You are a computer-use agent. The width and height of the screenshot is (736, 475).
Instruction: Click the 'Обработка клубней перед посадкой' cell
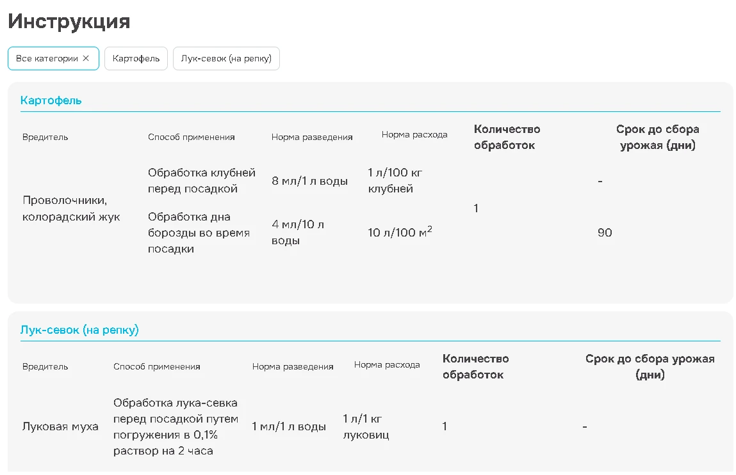click(x=202, y=180)
